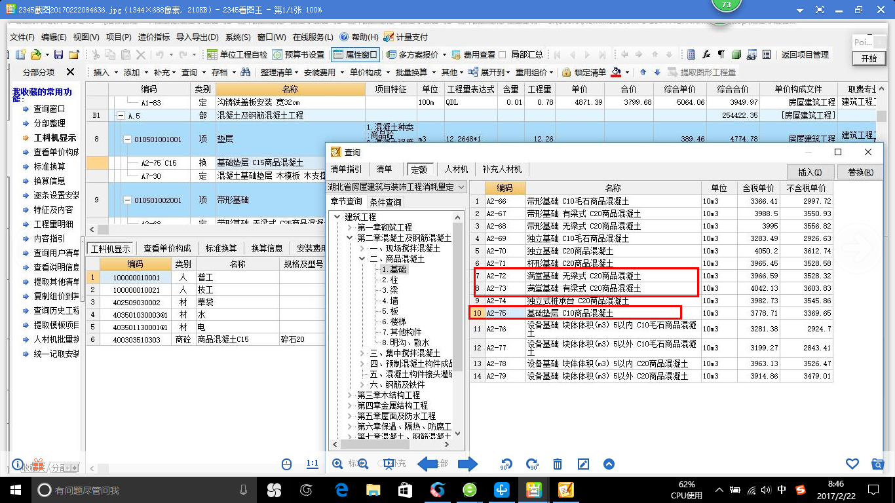Viewport: 895px width, 503px height.
Task: Open the 文件(F) menu
Action: point(22,37)
